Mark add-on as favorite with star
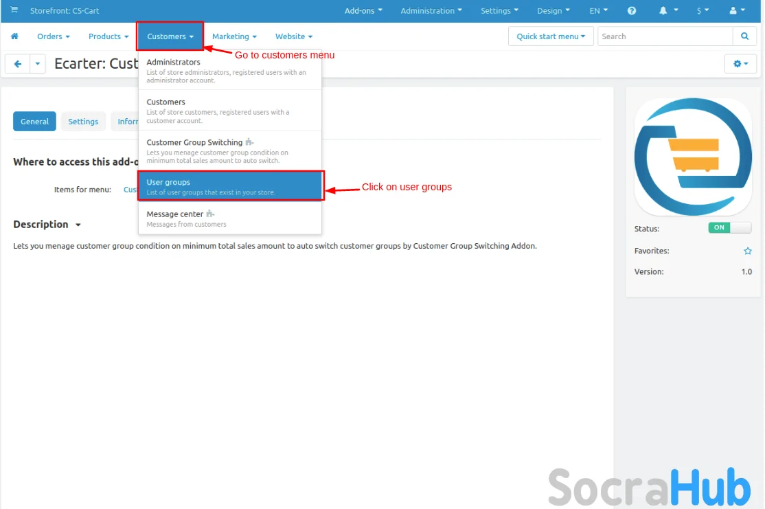The width and height of the screenshot is (765, 509). pyautogui.click(x=748, y=251)
